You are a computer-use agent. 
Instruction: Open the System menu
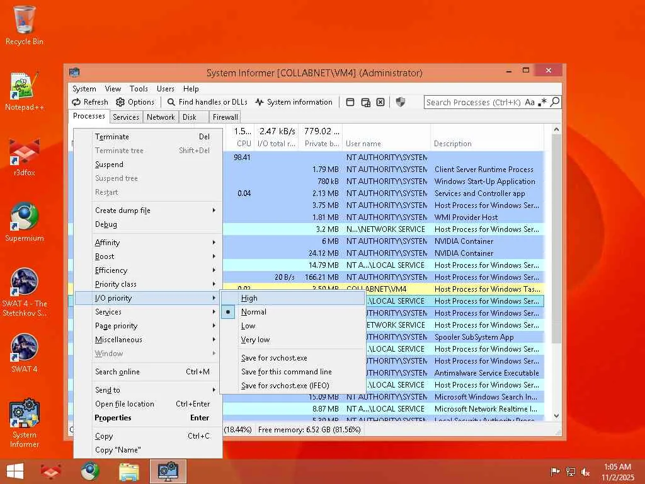click(84, 88)
